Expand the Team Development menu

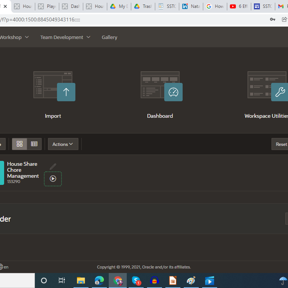(65, 37)
